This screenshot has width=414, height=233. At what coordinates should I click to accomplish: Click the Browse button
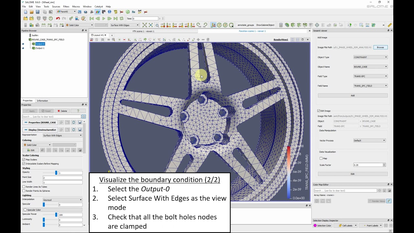pyautogui.click(x=380, y=47)
